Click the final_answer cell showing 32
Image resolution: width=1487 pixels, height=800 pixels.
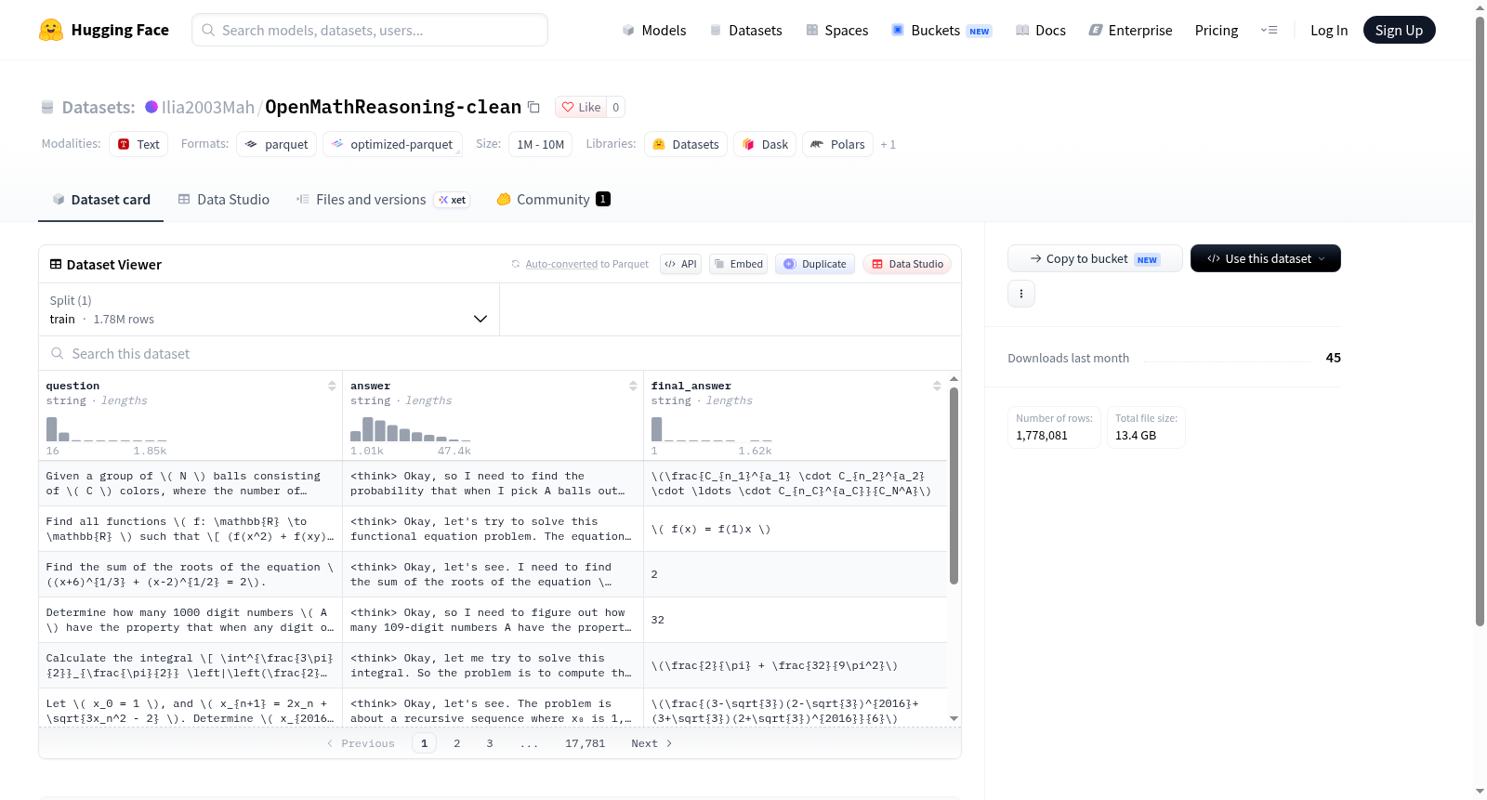click(796, 620)
